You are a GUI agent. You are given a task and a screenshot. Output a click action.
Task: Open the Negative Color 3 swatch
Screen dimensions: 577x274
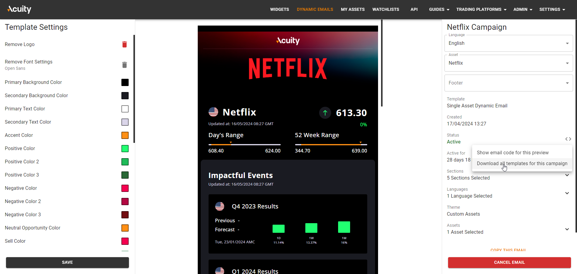[125, 215]
